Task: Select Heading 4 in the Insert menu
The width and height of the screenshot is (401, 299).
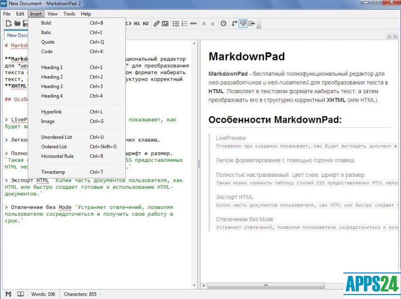Action: [x=77, y=96]
